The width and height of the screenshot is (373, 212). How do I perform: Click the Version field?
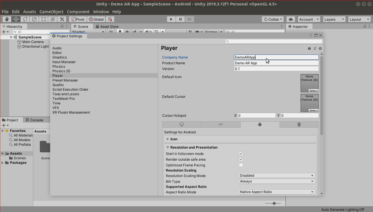click(276, 69)
